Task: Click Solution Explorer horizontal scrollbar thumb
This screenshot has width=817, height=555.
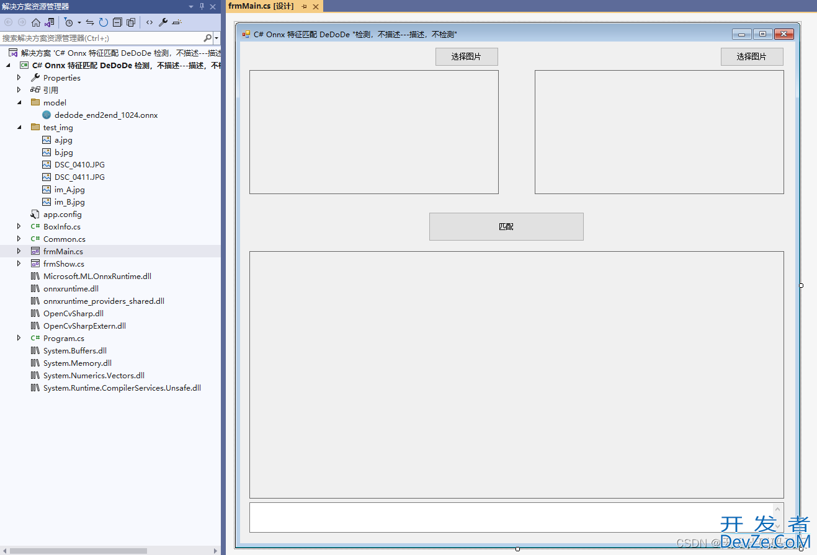Action: [78, 551]
